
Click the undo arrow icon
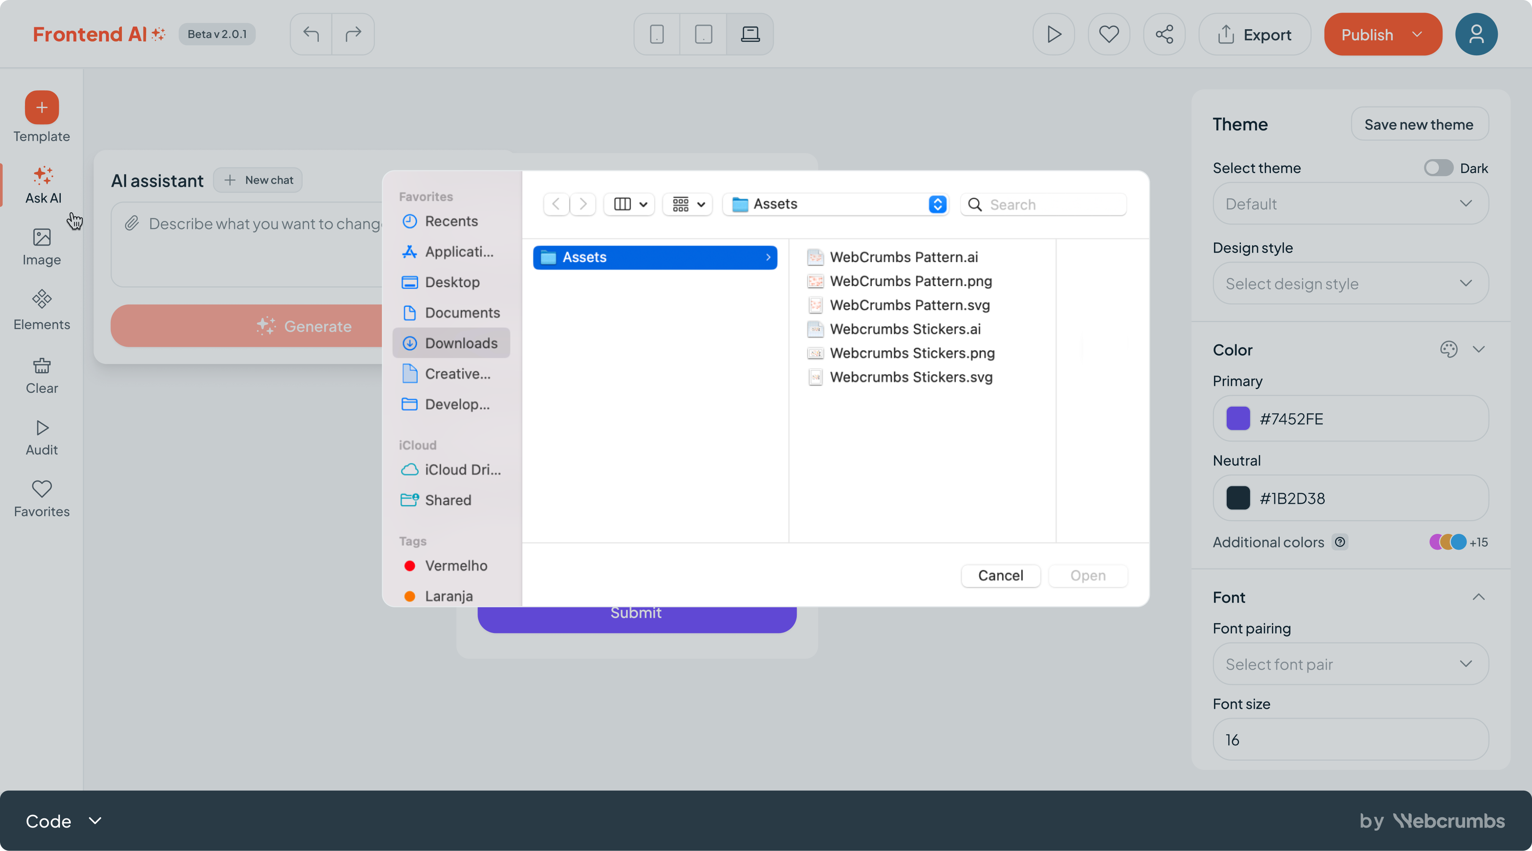(310, 34)
